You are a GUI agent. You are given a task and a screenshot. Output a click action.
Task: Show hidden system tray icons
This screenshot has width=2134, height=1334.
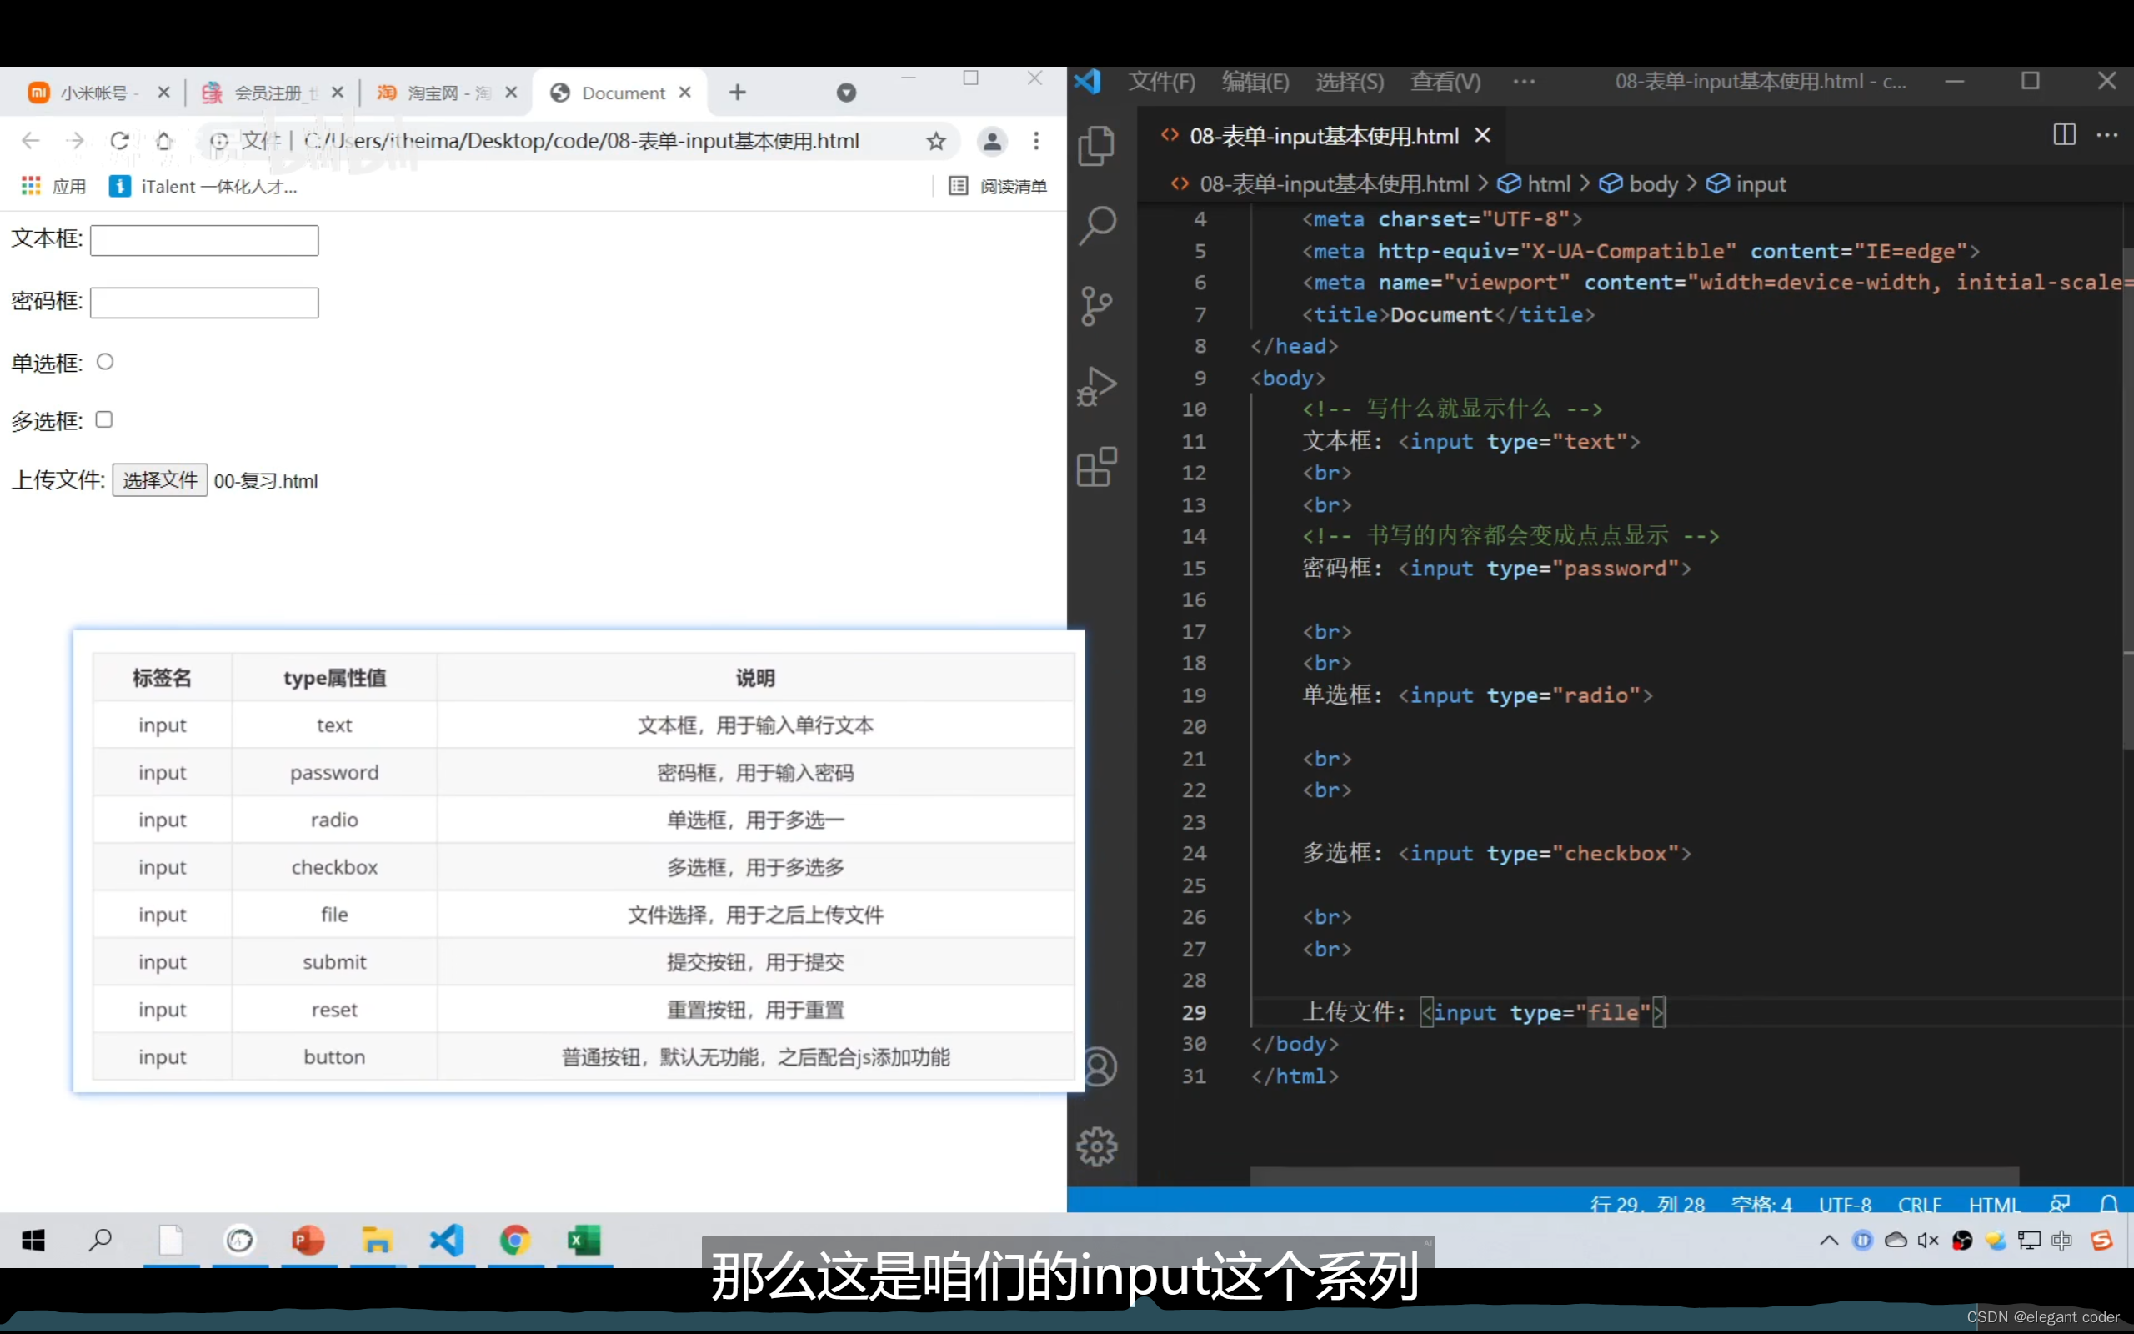tap(1829, 1241)
